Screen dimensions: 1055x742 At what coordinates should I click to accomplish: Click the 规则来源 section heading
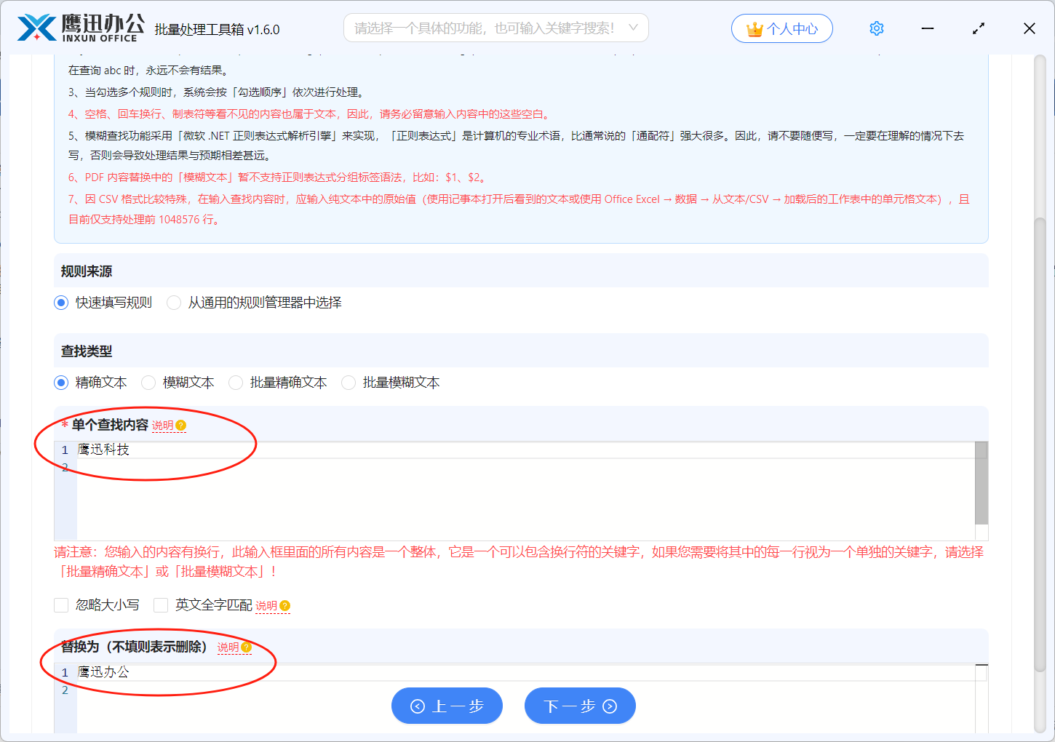[87, 271]
